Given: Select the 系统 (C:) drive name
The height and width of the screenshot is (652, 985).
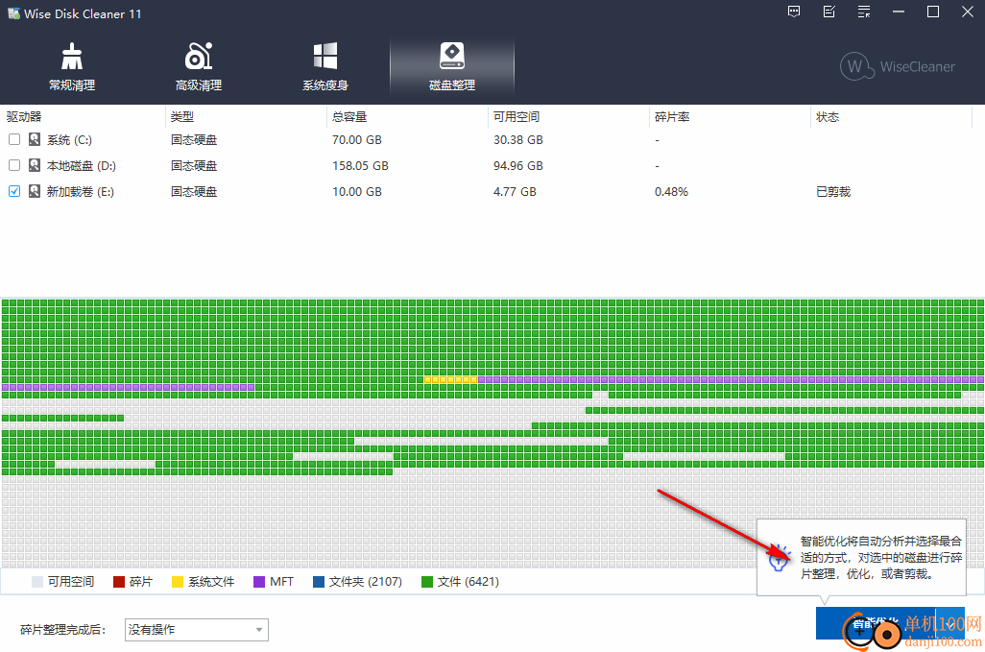Looking at the screenshot, I should (x=70, y=139).
